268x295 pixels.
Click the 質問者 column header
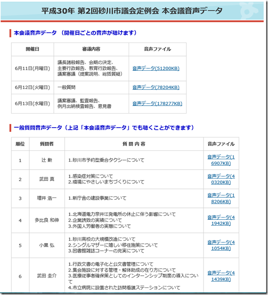point(47,144)
